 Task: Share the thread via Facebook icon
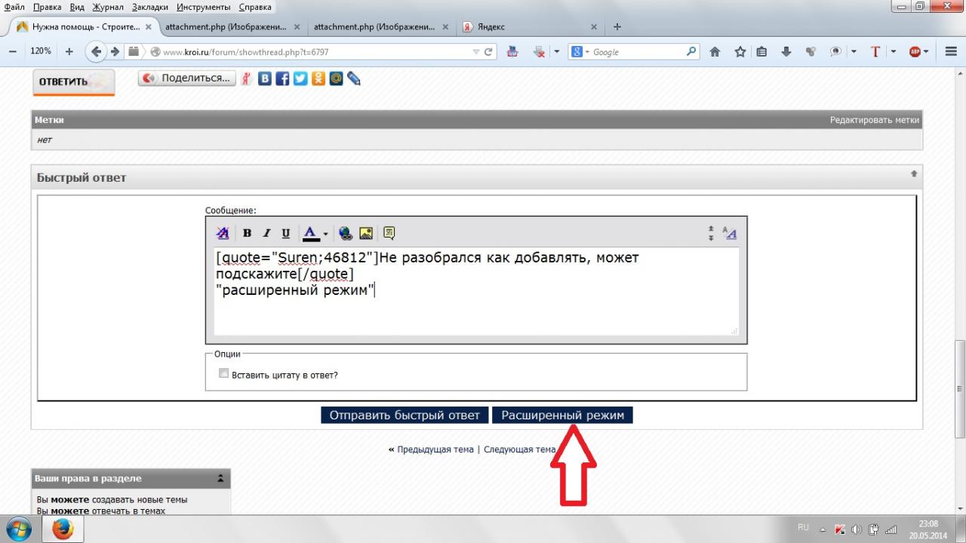click(x=282, y=78)
